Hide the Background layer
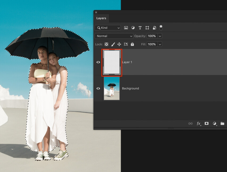 coord(98,88)
